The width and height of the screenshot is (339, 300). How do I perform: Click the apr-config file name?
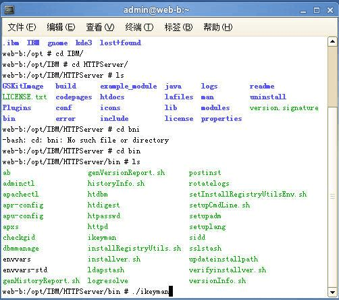coord(23,205)
